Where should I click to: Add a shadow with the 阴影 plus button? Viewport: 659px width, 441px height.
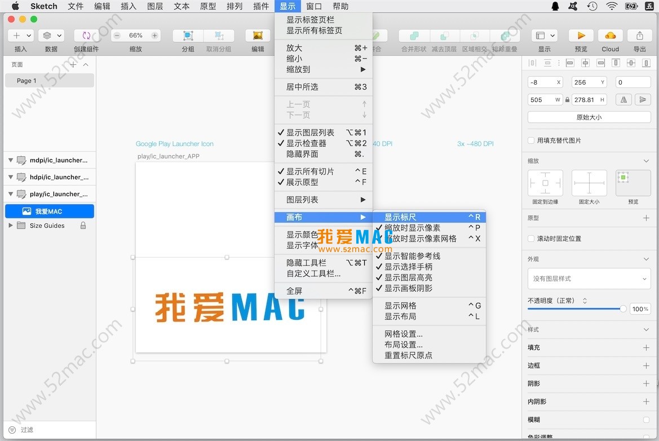647,384
